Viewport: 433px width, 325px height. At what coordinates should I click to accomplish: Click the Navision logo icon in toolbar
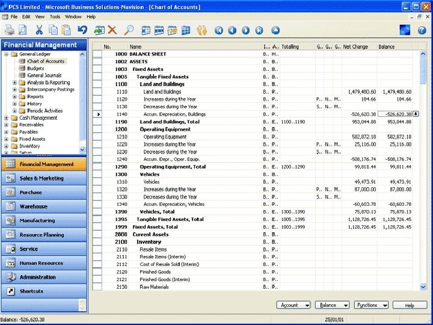click(x=405, y=30)
